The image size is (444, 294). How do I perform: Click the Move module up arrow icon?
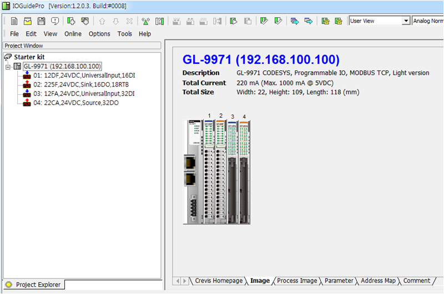(102, 21)
